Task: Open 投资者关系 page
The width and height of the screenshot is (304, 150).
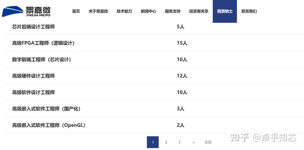Action: pyautogui.click(x=199, y=11)
